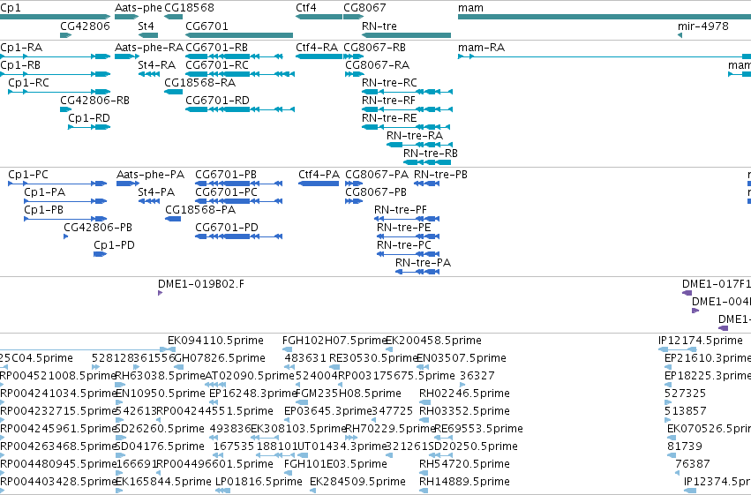This screenshot has height=495, width=751.
Task: Click the RN-tre-PA protein feature
Action: pyautogui.click(x=417, y=273)
